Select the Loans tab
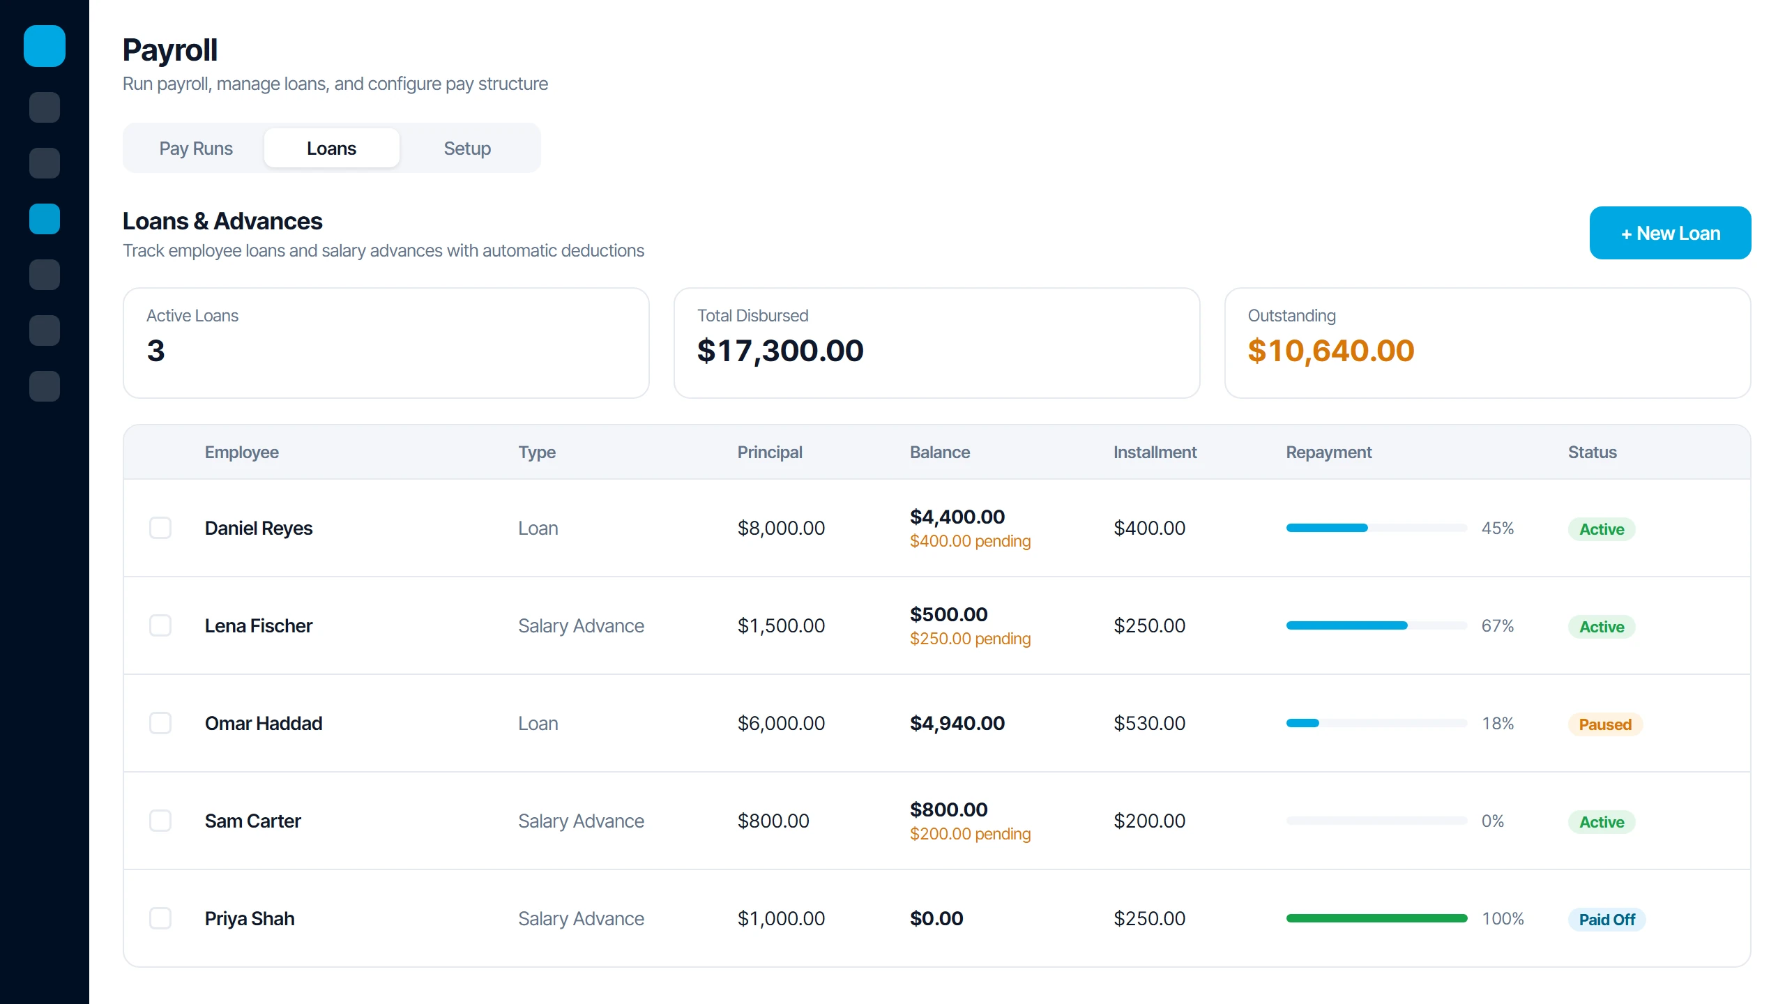1785x1004 pixels. point(332,148)
